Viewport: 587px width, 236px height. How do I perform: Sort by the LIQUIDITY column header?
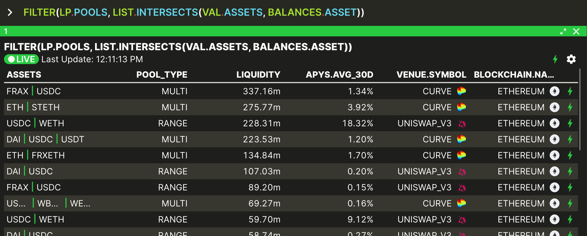point(258,75)
